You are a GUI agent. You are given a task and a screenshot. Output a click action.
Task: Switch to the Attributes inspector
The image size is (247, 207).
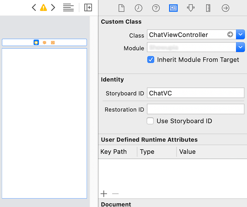coord(191,8)
